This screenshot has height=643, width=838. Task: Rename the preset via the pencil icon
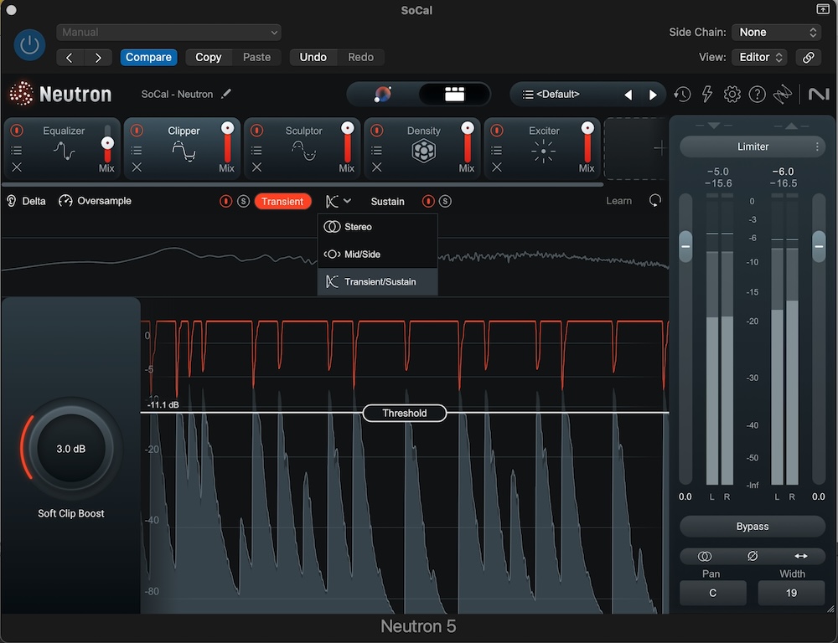(225, 94)
